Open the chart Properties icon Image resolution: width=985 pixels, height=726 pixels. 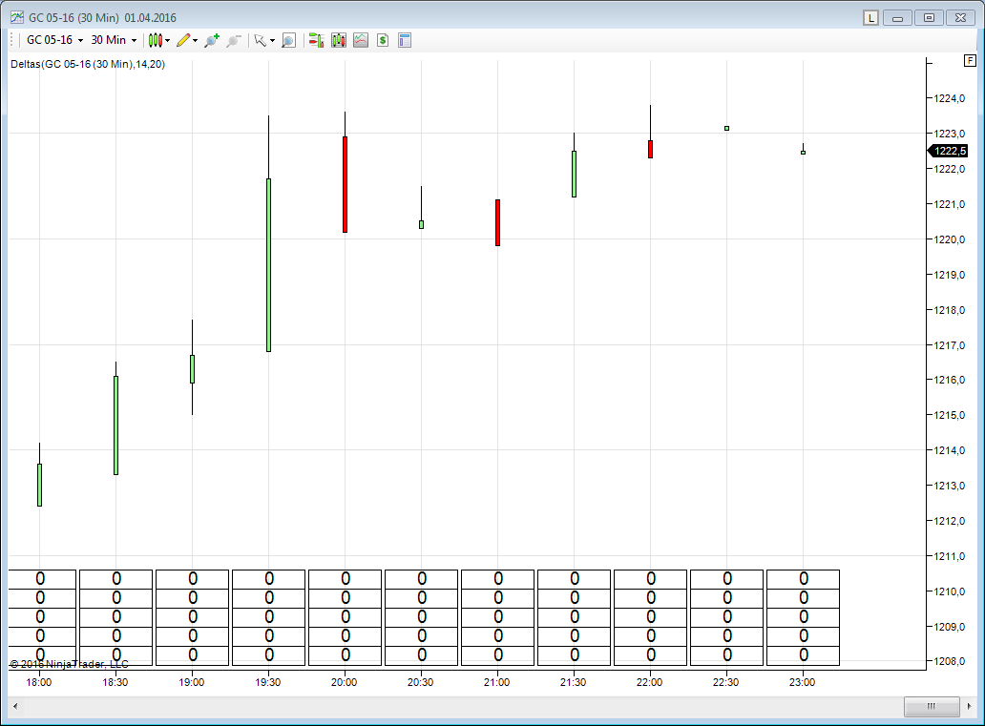pyautogui.click(x=405, y=40)
